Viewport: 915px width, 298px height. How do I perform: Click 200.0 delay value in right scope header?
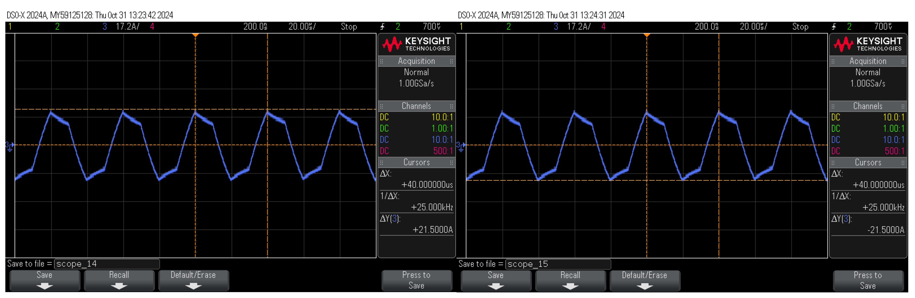(706, 27)
